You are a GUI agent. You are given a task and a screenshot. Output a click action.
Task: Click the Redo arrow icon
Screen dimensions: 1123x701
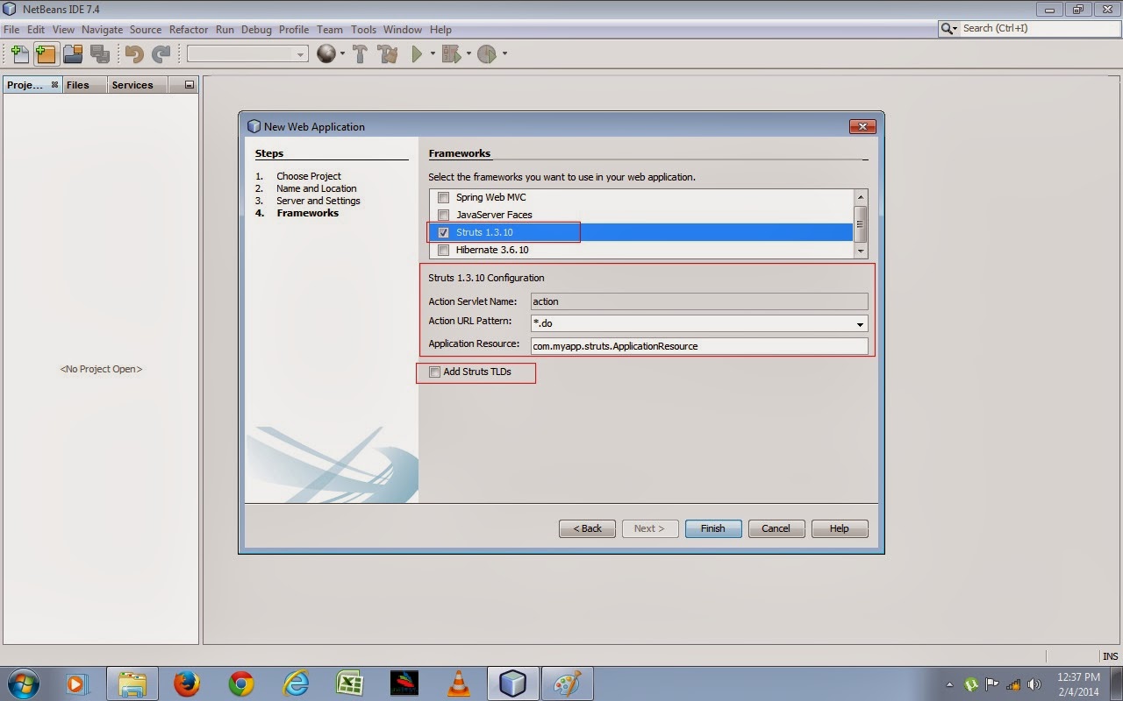[161, 54]
